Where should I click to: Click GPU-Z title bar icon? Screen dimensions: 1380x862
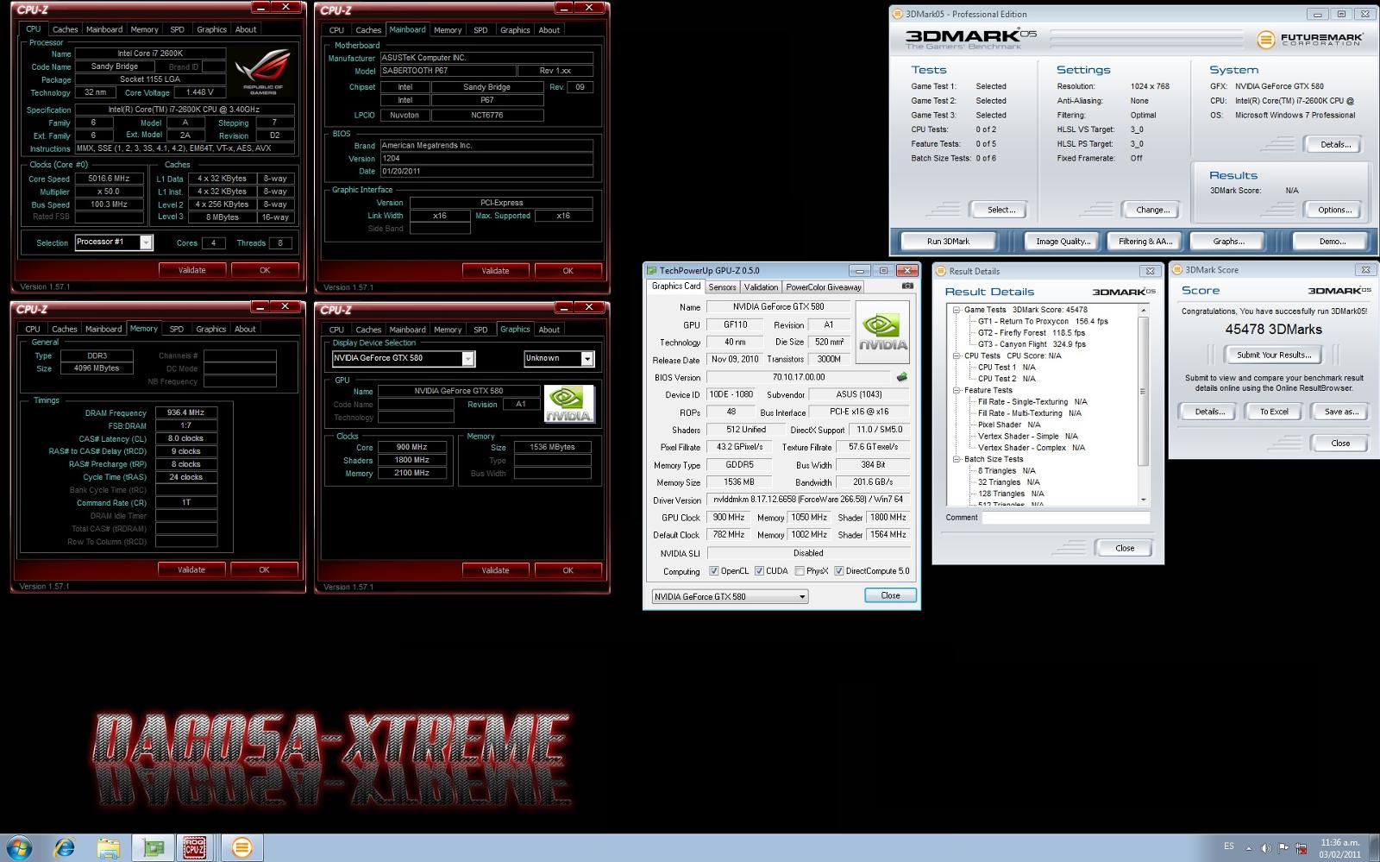[652, 270]
